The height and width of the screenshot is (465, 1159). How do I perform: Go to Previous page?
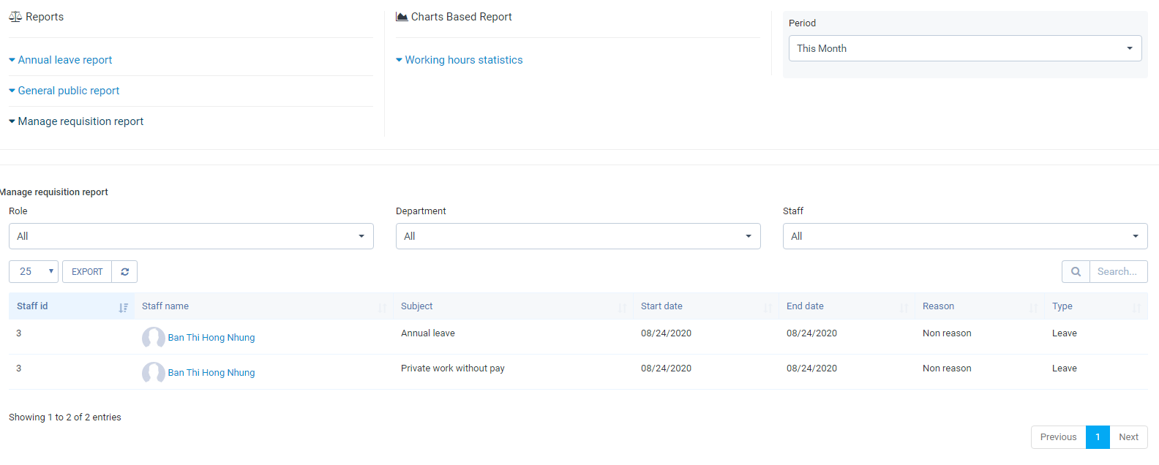pyautogui.click(x=1059, y=437)
